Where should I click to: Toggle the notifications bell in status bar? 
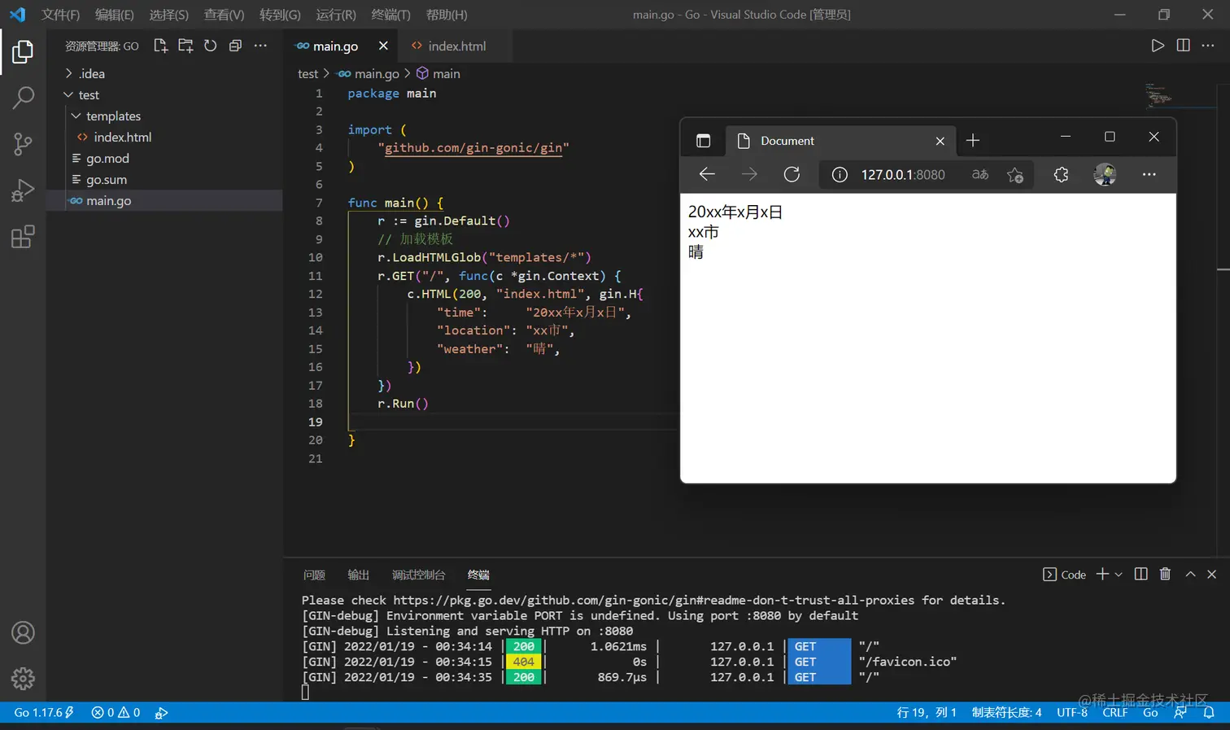tap(1209, 713)
